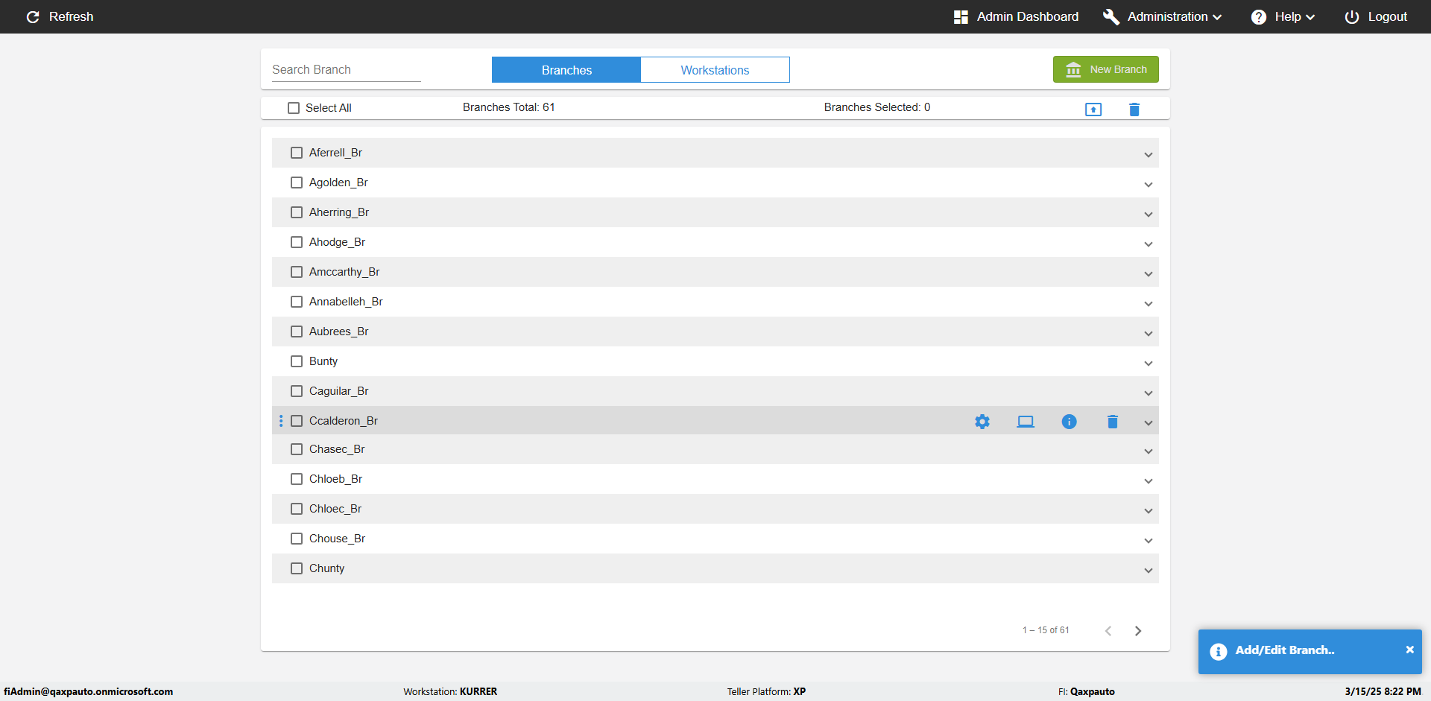Screen dimensions: 1431x701
Task: Check the Ahodge_Br checkbox
Action: (297, 242)
